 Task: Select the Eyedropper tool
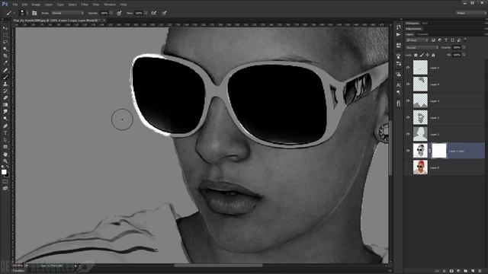(5, 62)
